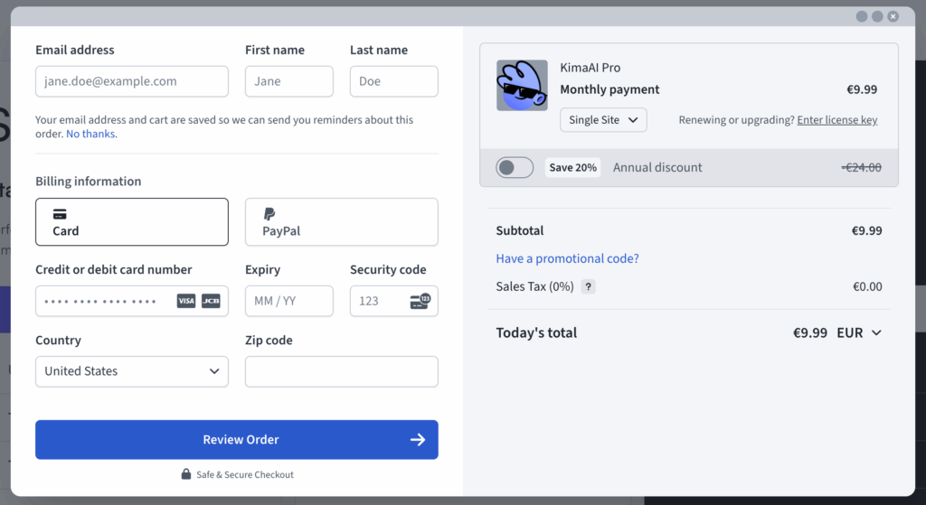Click the KimaAI Pro product avatar image
926x505 pixels.
pos(522,86)
